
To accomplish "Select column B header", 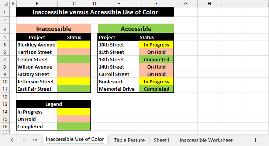I will pos(37,3).
